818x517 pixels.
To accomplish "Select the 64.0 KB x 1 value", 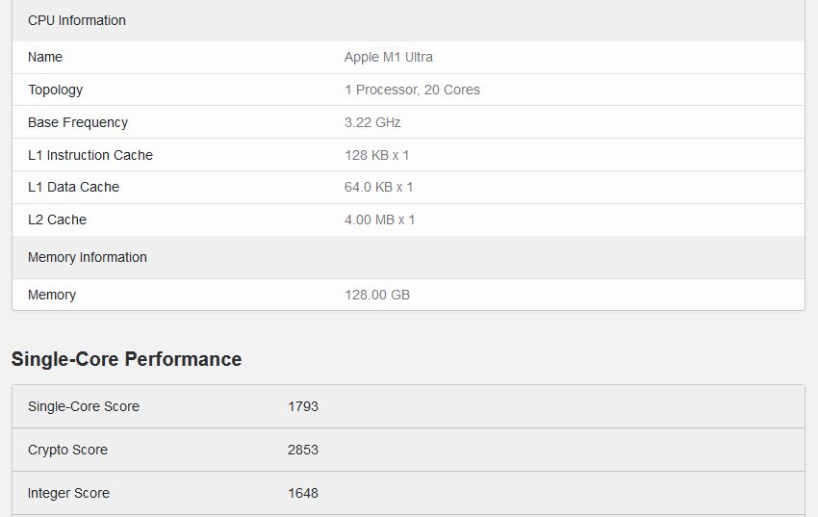I will (379, 187).
